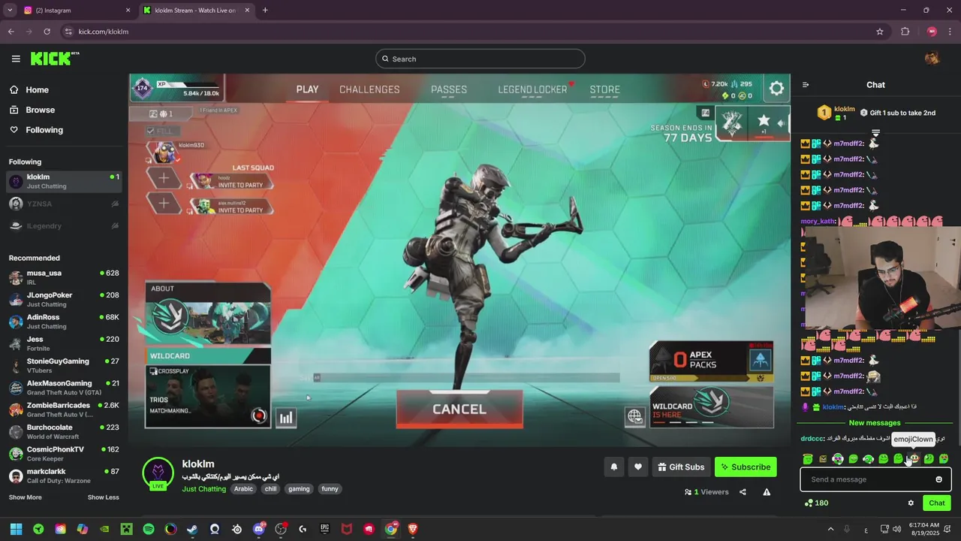Collapse list with Show Less
Screen dimensions: 961x541
(103, 497)
